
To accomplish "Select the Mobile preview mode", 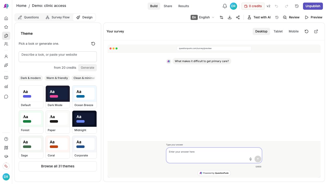I will (x=294, y=31).
